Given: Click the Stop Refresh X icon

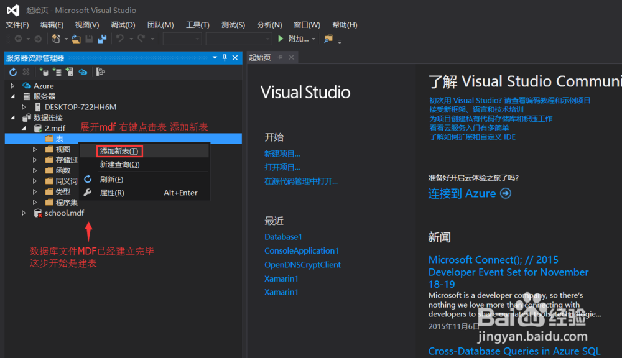Looking at the screenshot, I should click(x=26, y=71).
